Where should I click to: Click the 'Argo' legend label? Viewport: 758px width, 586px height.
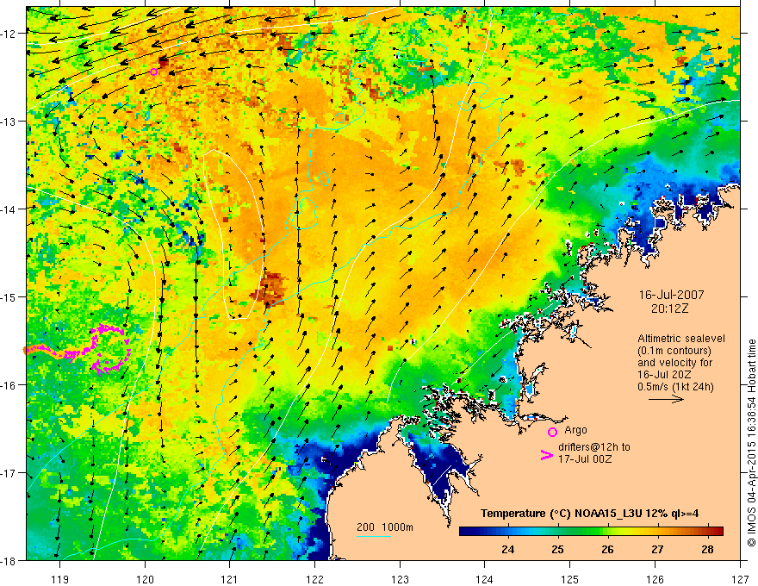tap(575, 430)
